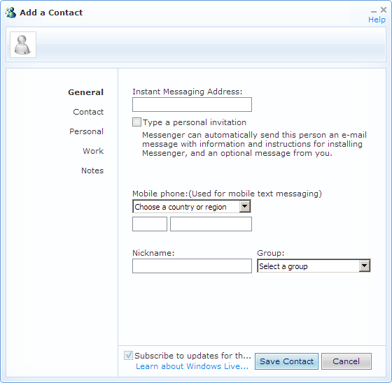
Task: Open the Help link
Action: click(x=377, y=20)
